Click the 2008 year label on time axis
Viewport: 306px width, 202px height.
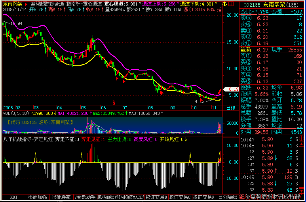(8, 108)
